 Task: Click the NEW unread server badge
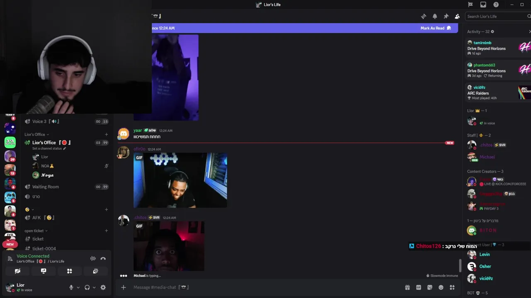(10, 244)
